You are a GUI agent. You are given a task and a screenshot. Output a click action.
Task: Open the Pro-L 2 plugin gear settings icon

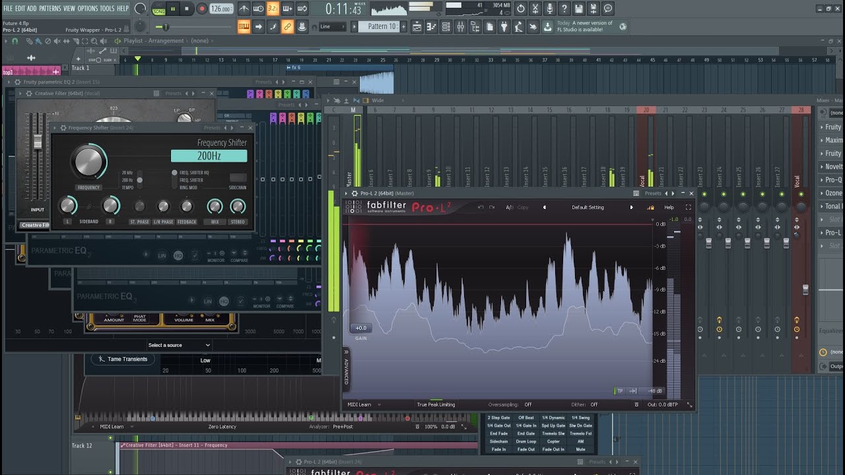(355, 193)
